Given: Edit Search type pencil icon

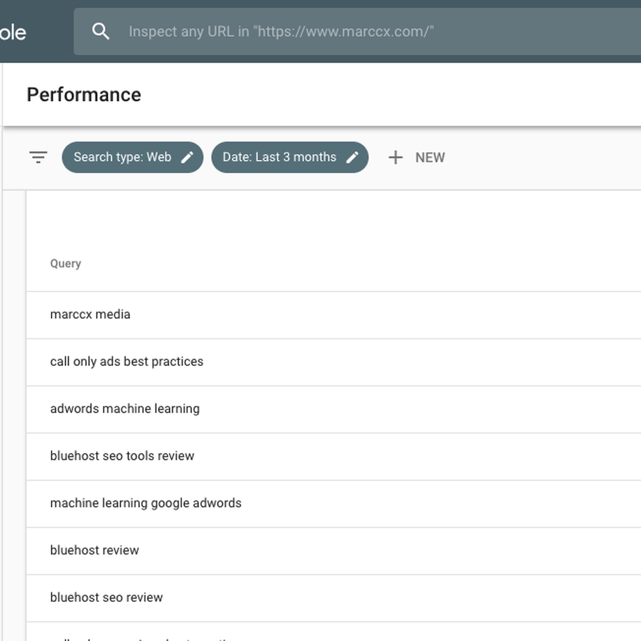Looking at the screenshot, I should [187, 157].
